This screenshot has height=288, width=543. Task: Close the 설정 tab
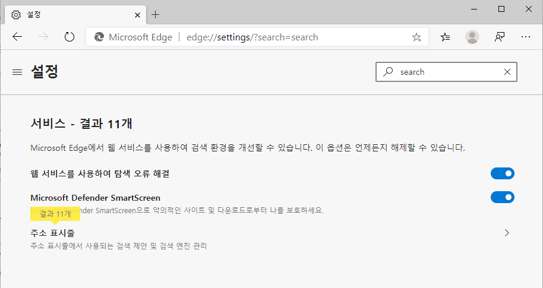137,15
